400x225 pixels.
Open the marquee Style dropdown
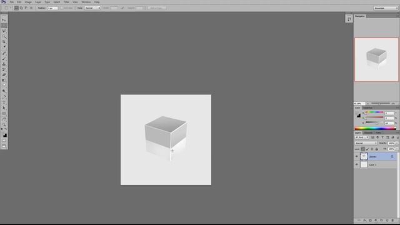click(92, 8)
